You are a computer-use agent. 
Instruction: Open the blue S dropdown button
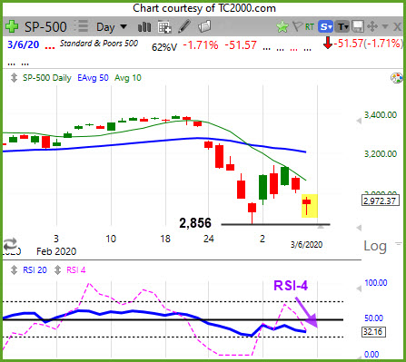(325, 27)
